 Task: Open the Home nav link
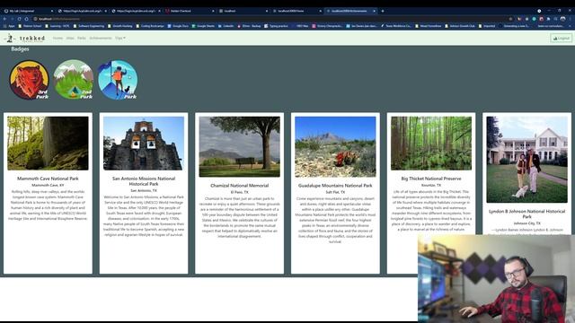point(57,38)
